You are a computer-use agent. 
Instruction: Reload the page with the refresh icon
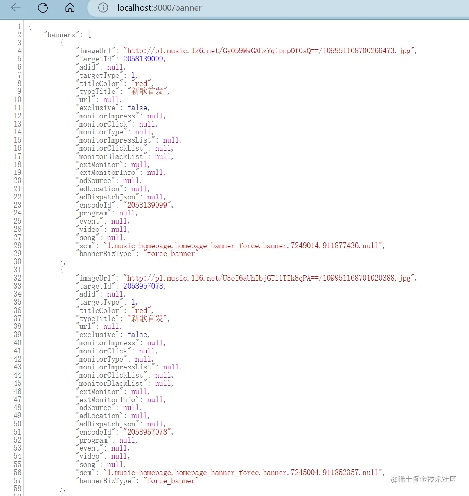(43, 7)
